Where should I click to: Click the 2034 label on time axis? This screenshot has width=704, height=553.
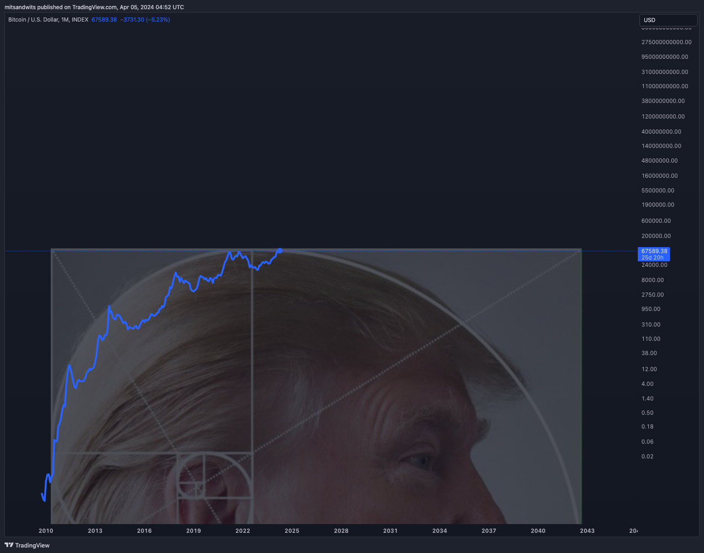click(440, 530)
